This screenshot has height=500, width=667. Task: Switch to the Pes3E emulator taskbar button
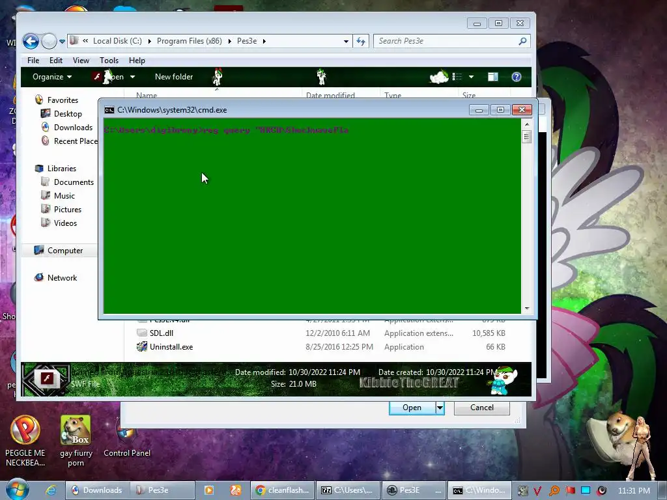414,490
